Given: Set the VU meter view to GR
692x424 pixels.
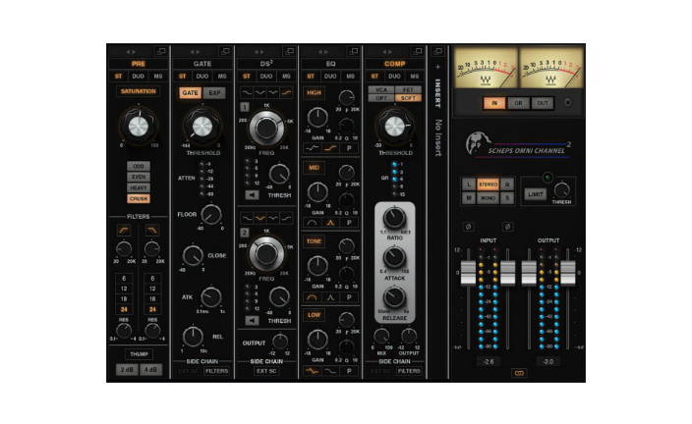Looking at the screenshot, I should [518, 103].
